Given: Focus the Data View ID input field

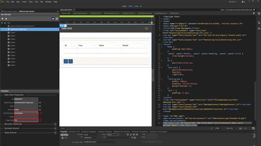Looking at the screenshot, I should pos(26,99).
